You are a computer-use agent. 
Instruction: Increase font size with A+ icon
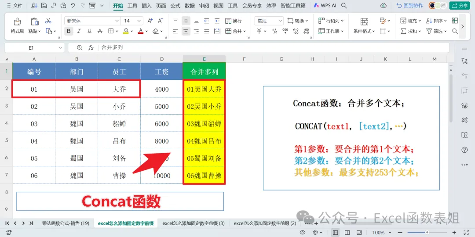[150, 21]
